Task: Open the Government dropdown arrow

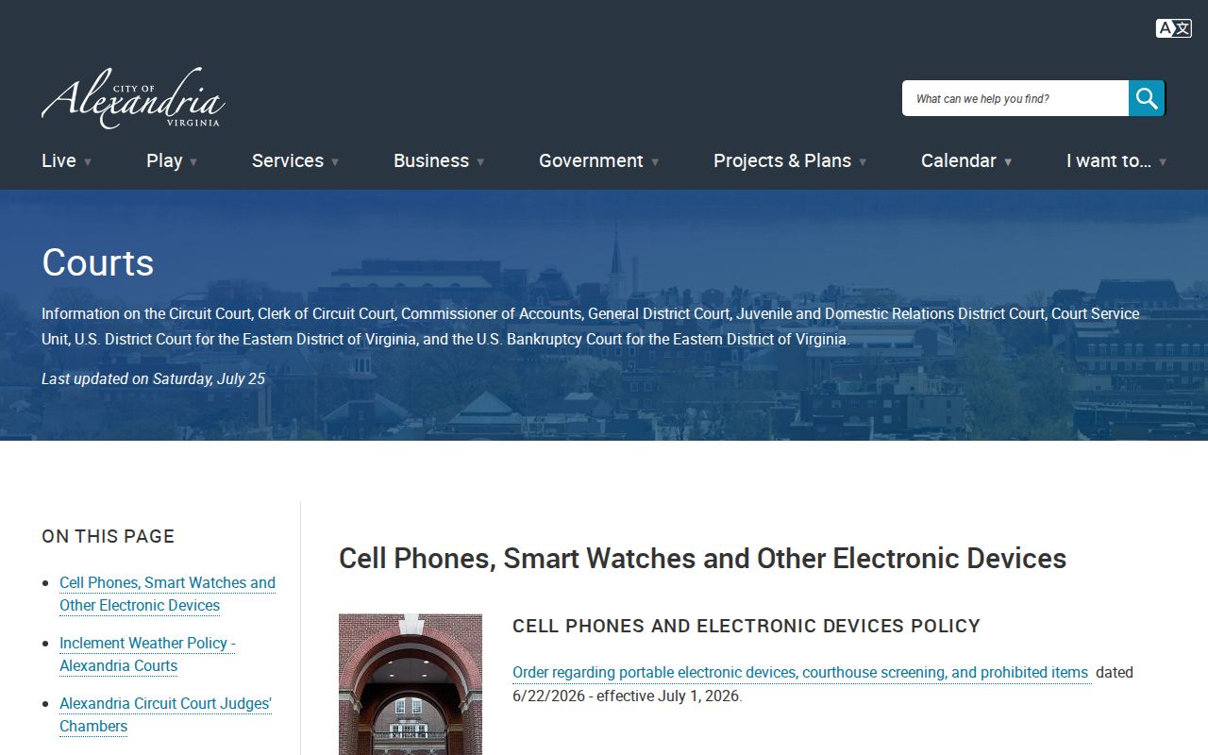Action: click(655, 162)
